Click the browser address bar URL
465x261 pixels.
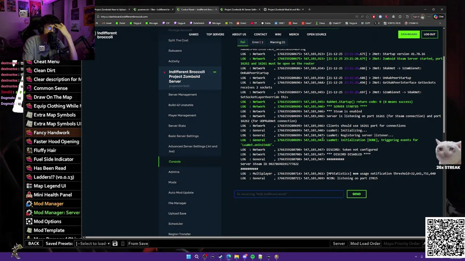[124, 17]
